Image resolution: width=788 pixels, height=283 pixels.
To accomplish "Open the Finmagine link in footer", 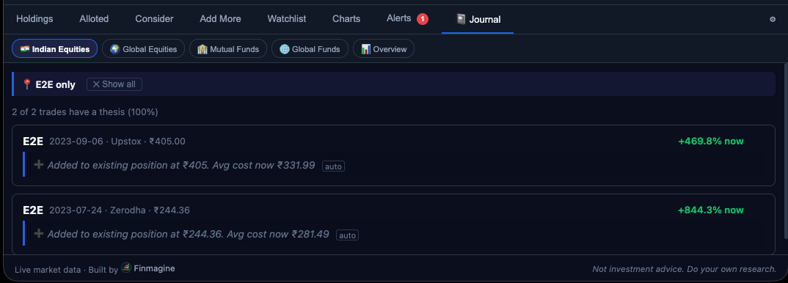I will (x=154, y=268).
